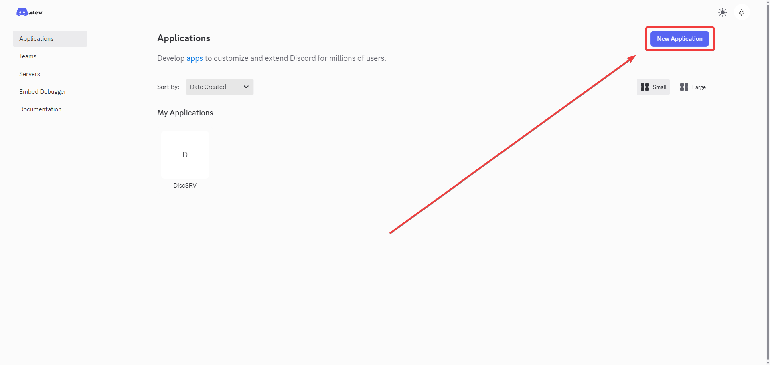The image size is (770, 365).
Task: Follow the 'apps' hyperlink
Action: tap(195, 58)
